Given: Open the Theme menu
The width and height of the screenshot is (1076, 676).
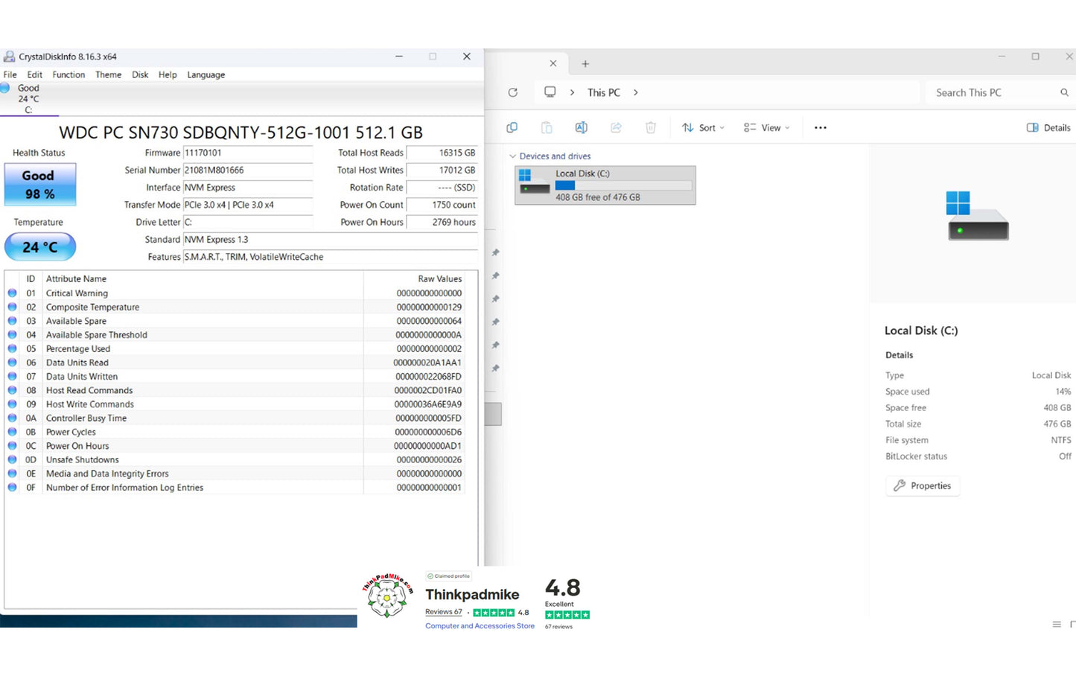Looking at the screenshot, I should coord(108,74).
